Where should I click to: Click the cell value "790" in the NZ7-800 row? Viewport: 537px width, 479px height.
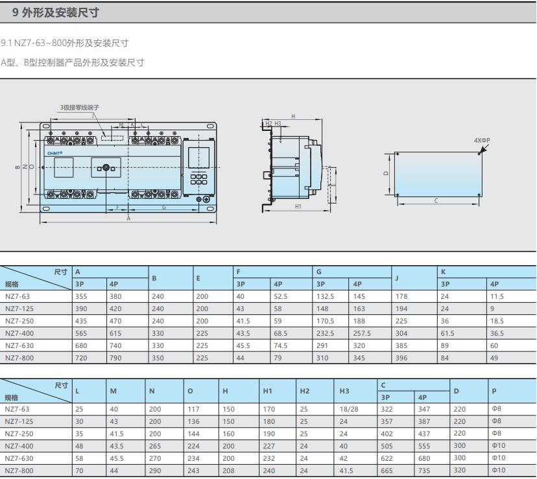[x=115, y=358]
